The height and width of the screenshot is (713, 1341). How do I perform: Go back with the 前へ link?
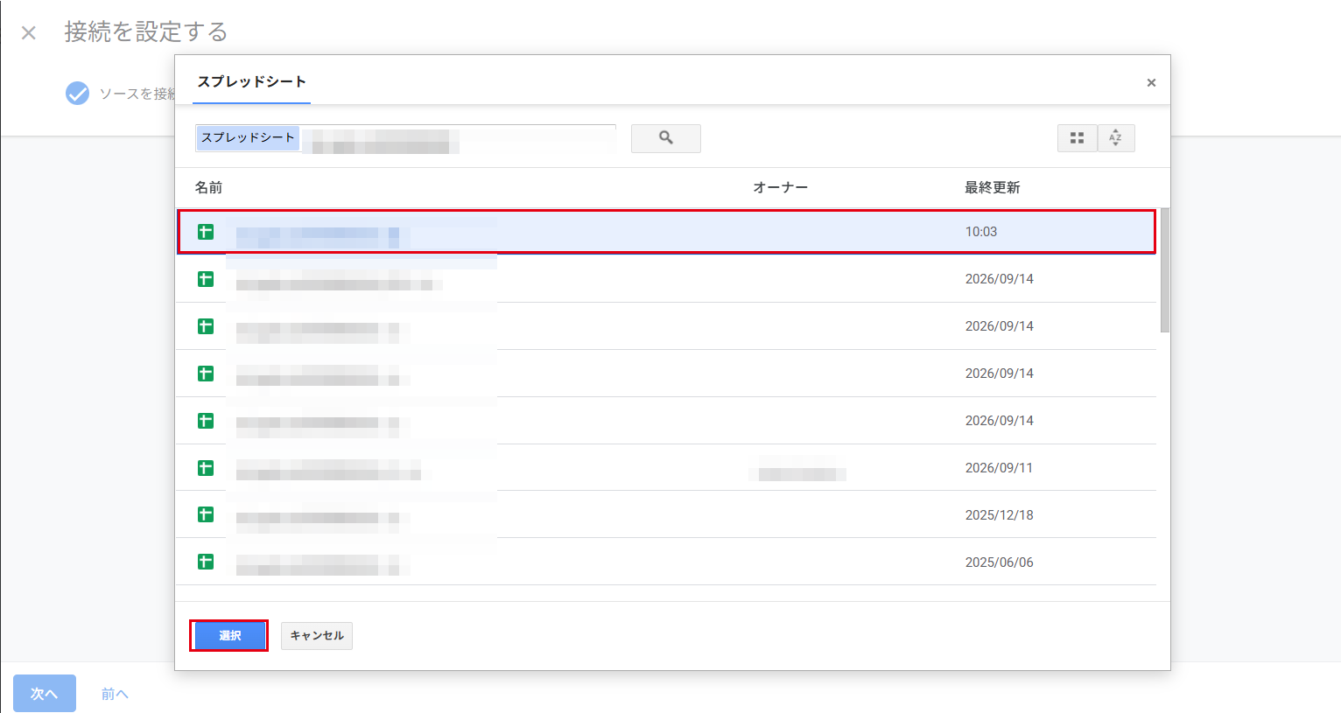click(x=115, y=694)
